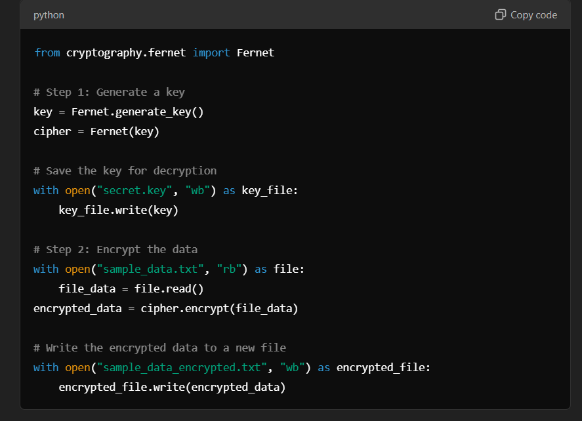Image resolution: width=582 pixels, height=421 pixels.
Task: Click the "sample_data.txt" string
Action: click(150, 269)
